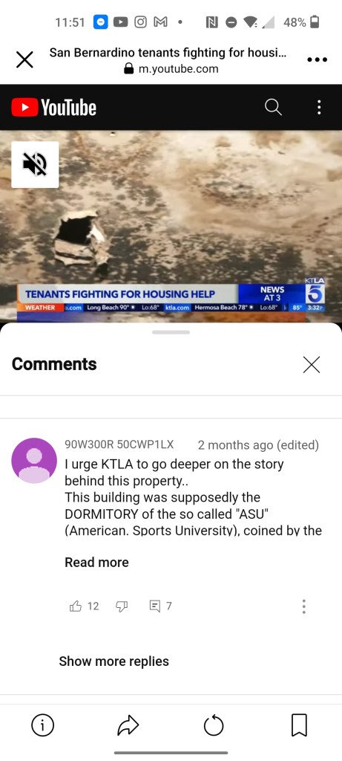This screenshot has height=761, width=342.
Task: Open comment options vertical dots
Action: [x=303, y=606]
